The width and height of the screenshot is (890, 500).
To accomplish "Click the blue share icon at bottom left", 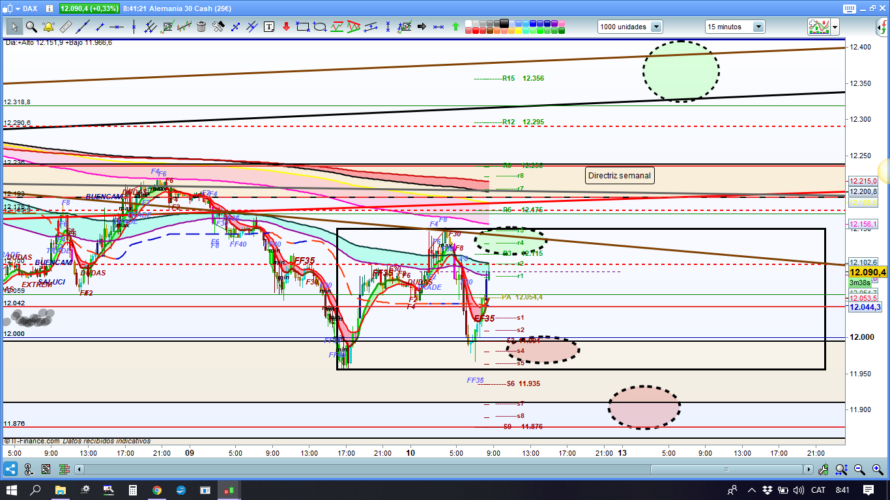I will tap(10, 469).
